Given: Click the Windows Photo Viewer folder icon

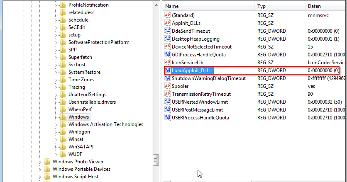Looking at the screenshot, I should [47, 162].
